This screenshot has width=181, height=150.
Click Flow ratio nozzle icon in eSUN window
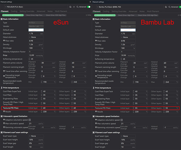point(4,41)
